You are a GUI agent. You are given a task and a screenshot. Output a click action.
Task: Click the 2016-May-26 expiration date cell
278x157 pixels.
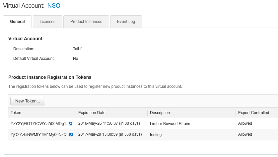(109, 123)
